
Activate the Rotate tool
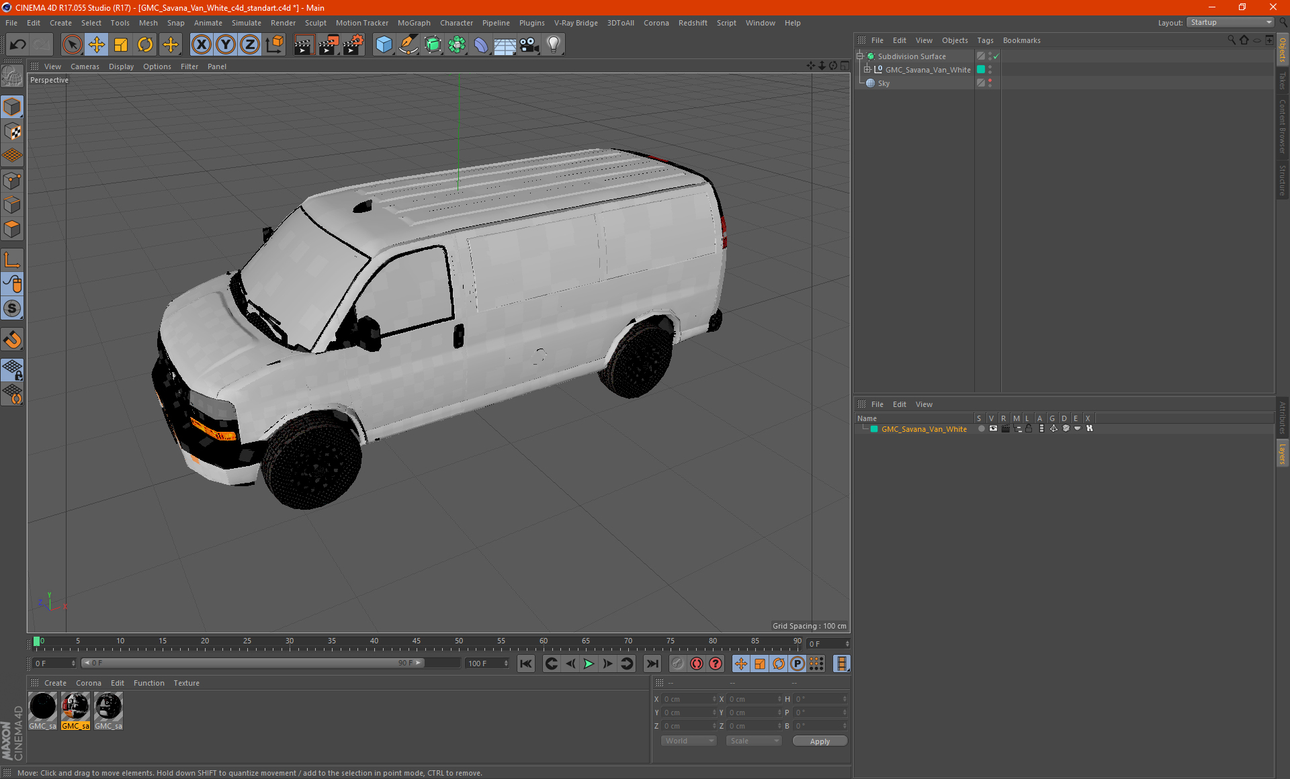coord(145,44)
